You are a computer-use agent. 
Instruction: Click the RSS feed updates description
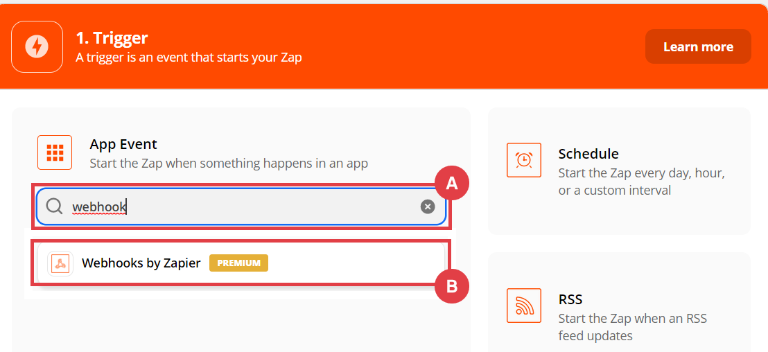point(632,327)
